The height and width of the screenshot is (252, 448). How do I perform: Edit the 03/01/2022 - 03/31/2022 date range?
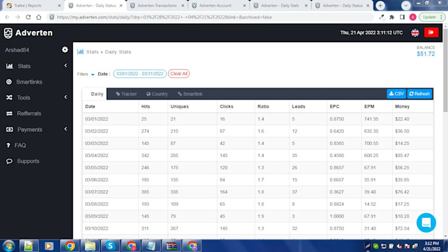point(140,74)
